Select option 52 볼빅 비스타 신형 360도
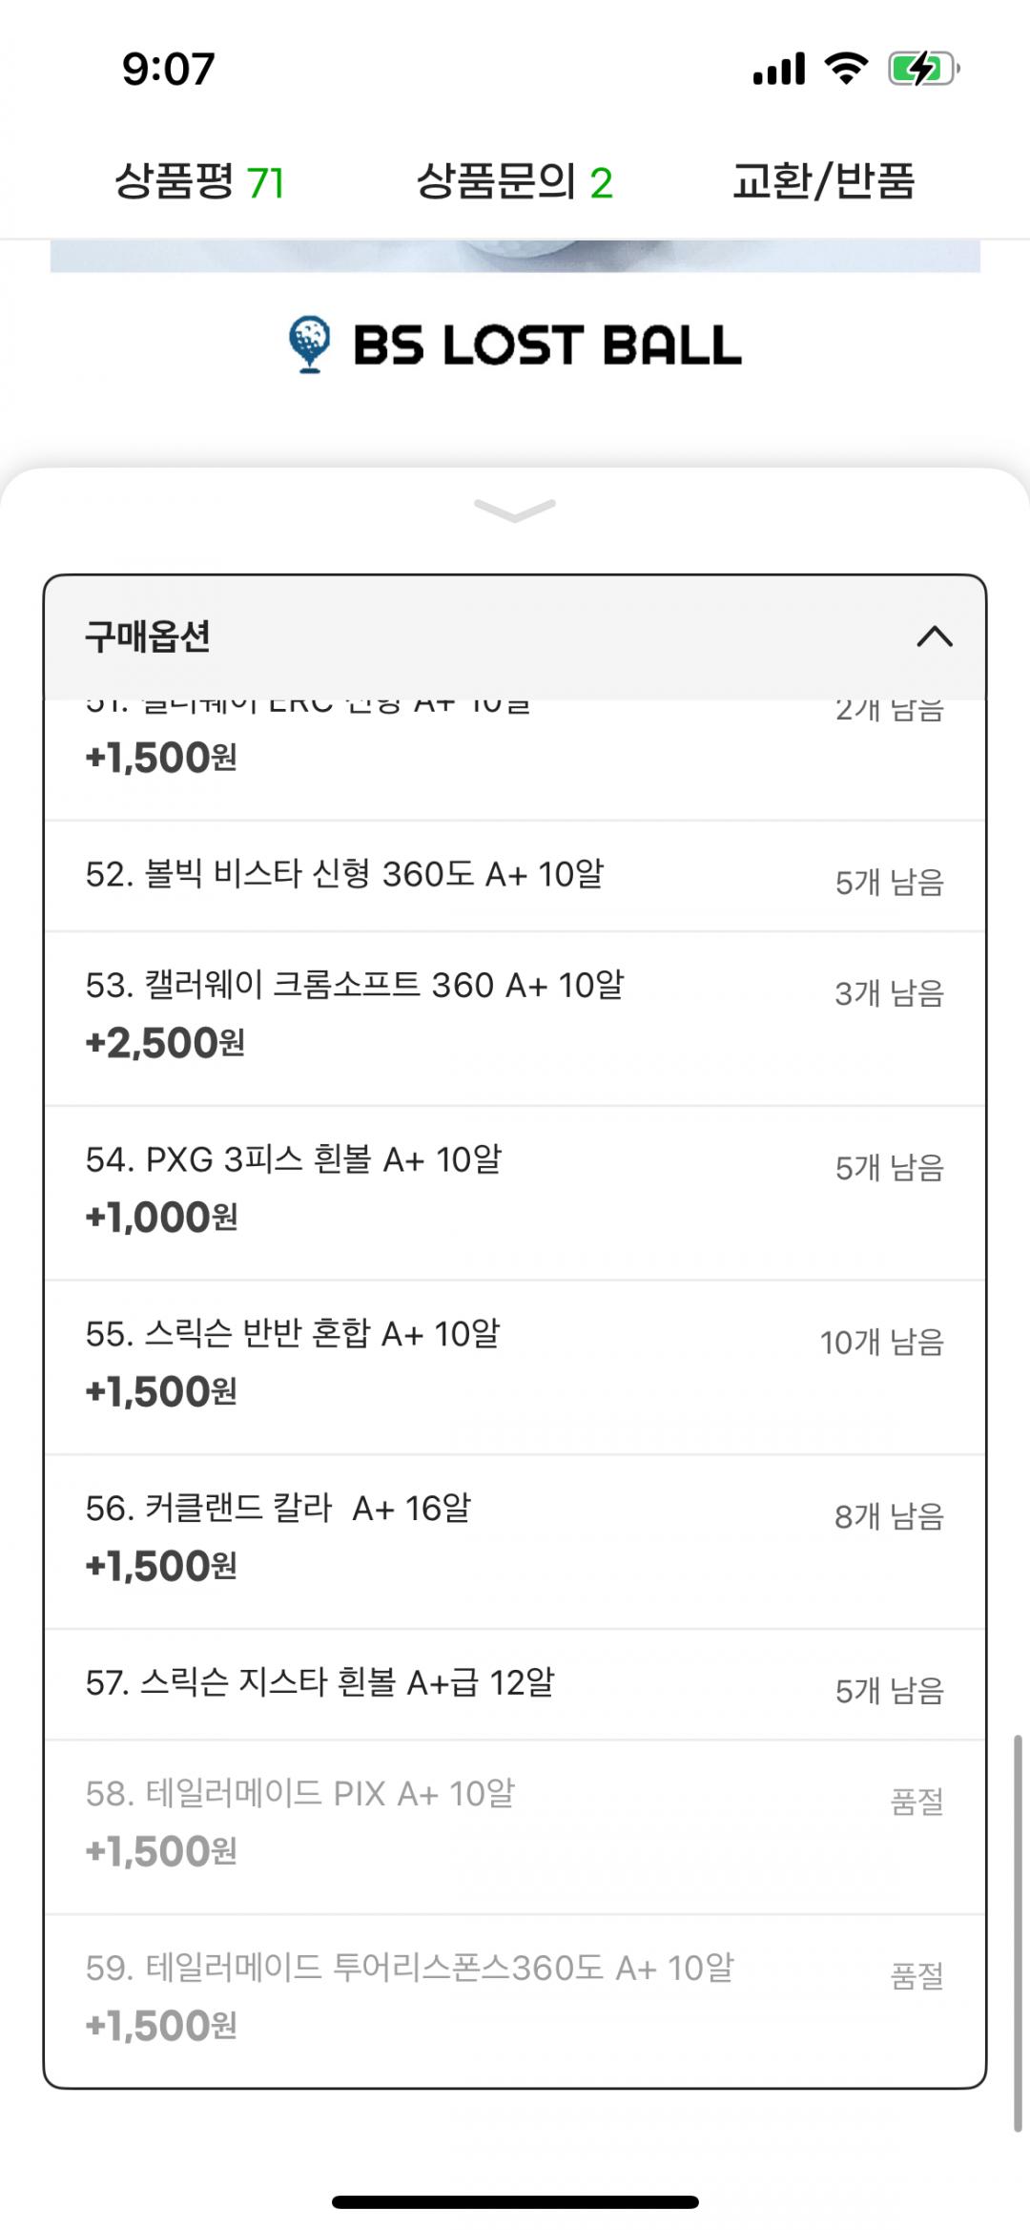1030x2230 pixels. (514, 875)
